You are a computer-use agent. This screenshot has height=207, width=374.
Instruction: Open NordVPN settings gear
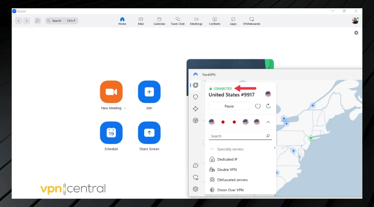(196, 189)
